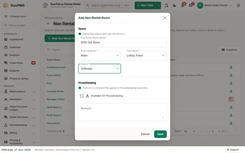This screenshot has width=245, height=153.
Task: Click housekeeping icon in Conference Hall row
Action: pos(231,67)
